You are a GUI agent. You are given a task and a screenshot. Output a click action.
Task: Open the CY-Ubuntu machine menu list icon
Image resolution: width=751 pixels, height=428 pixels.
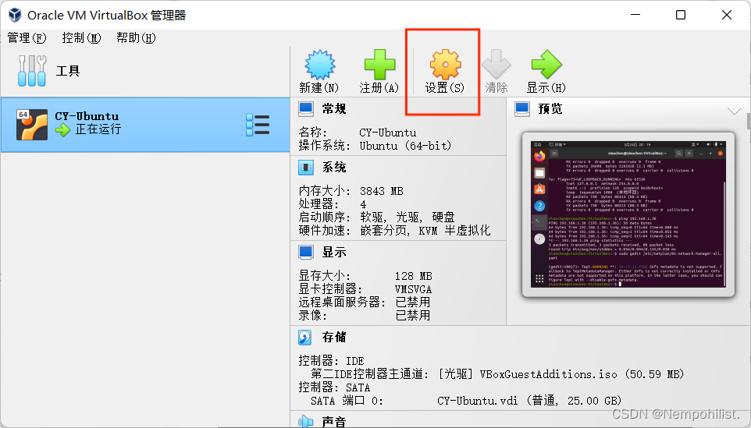pos(258,125)
